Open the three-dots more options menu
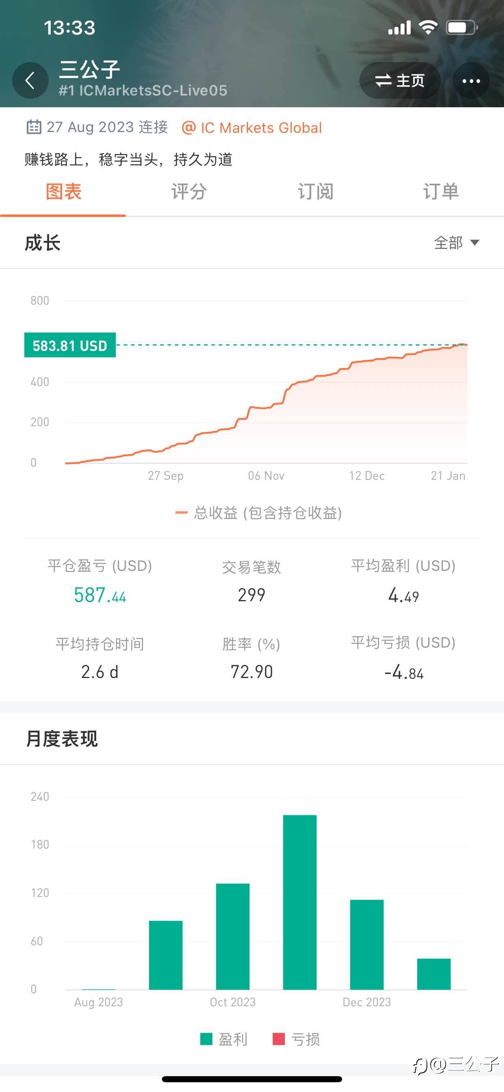This screenshot has width=504, height=1092. click(471, 80)
